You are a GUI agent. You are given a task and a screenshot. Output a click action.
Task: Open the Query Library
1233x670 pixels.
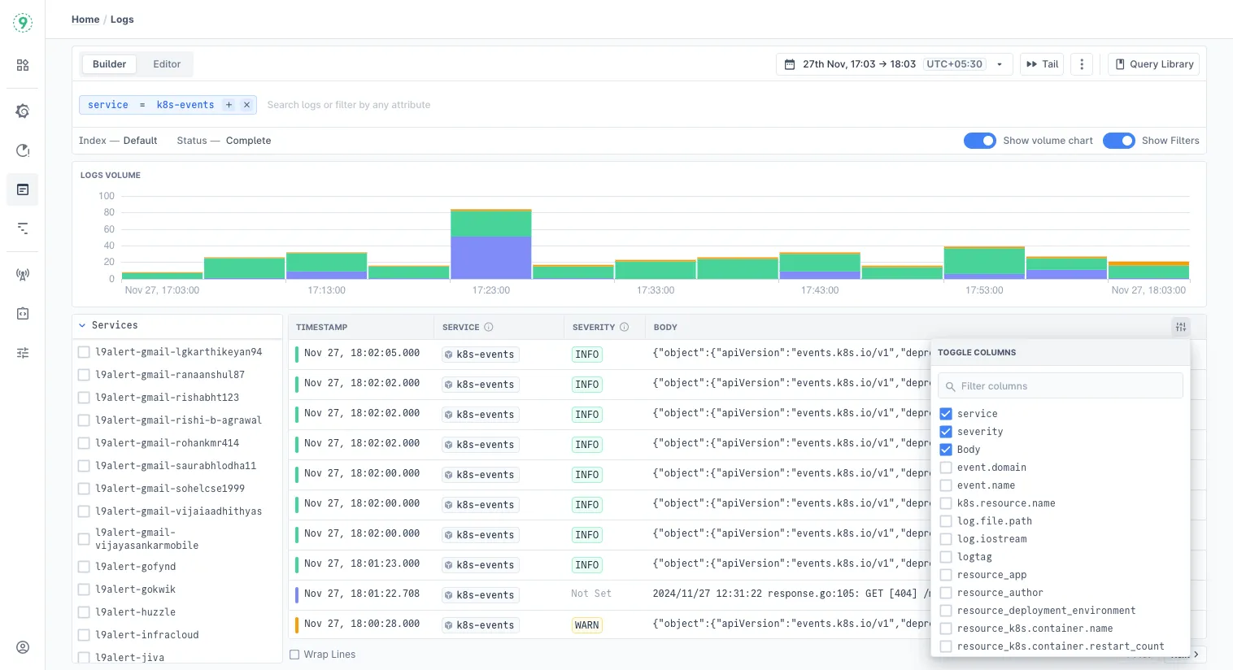click(1152, 63)
